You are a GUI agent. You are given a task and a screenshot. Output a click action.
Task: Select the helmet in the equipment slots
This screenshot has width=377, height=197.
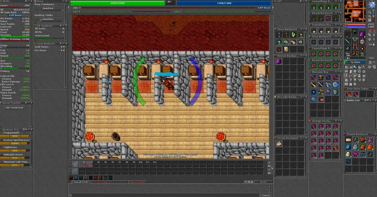[355, 32]
